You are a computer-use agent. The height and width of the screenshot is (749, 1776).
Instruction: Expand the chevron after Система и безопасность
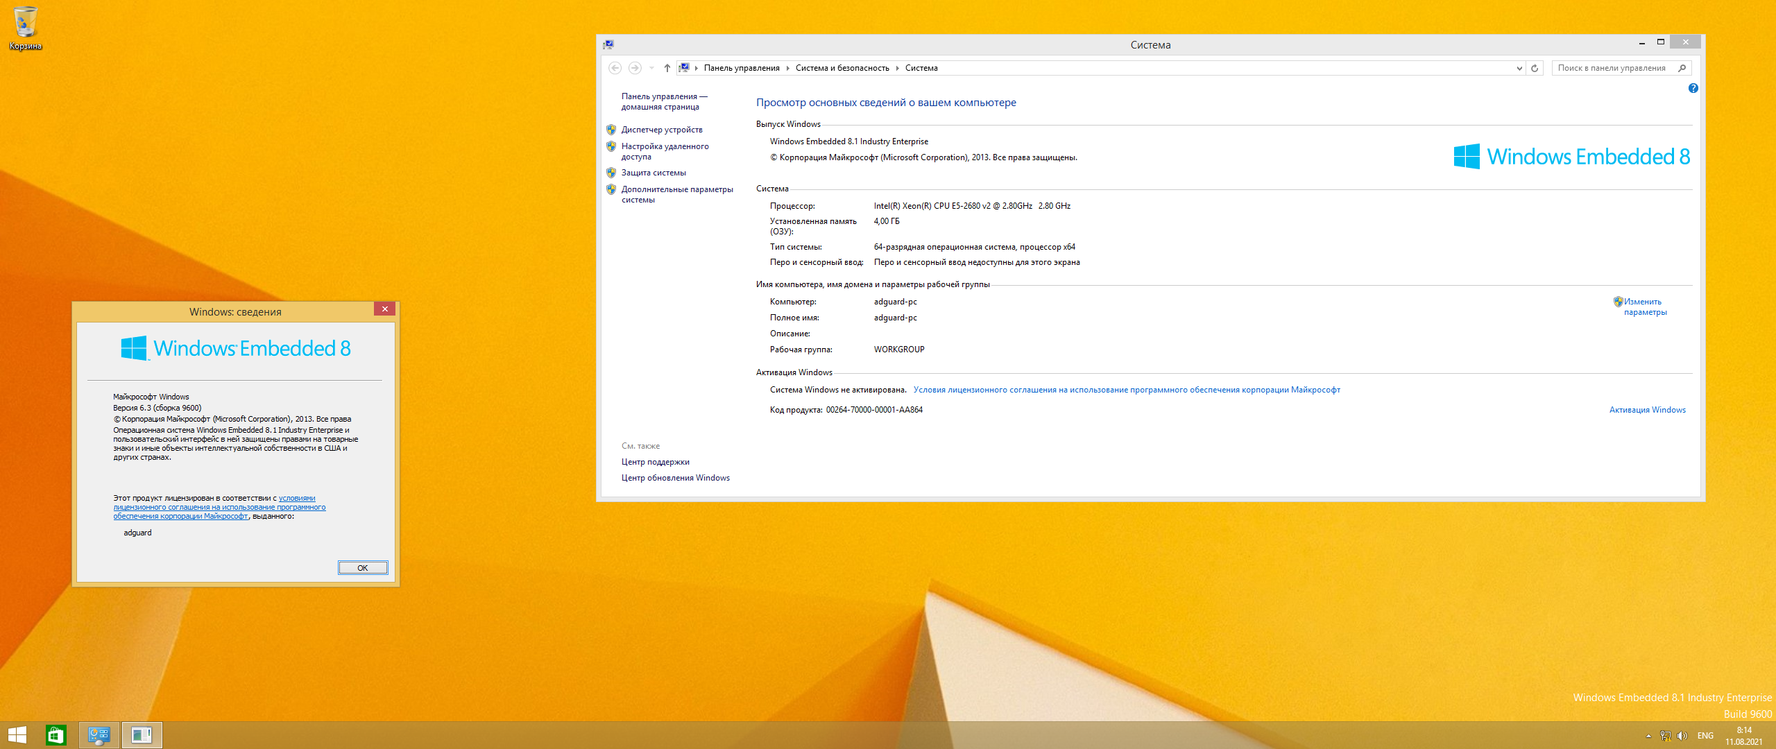[x=897, y=68]
